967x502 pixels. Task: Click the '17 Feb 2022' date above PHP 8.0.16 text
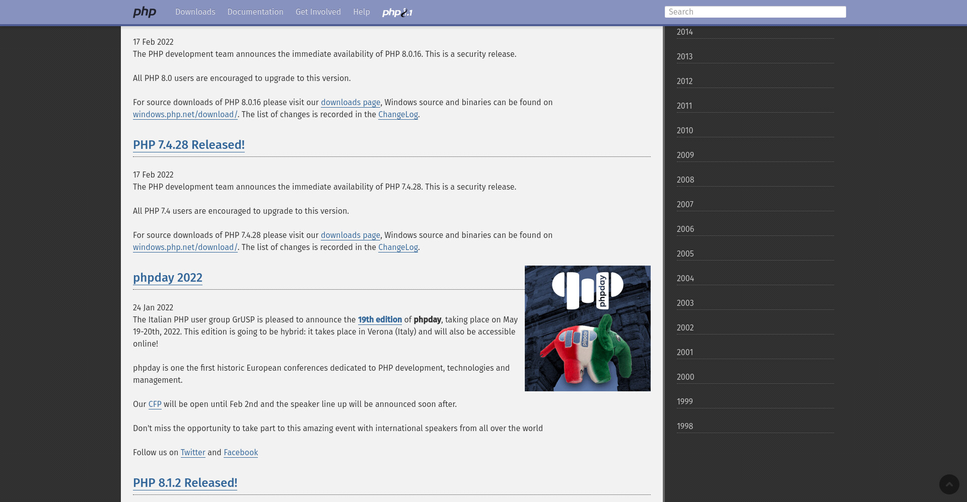pyautogui.click(x=153, y=42)
